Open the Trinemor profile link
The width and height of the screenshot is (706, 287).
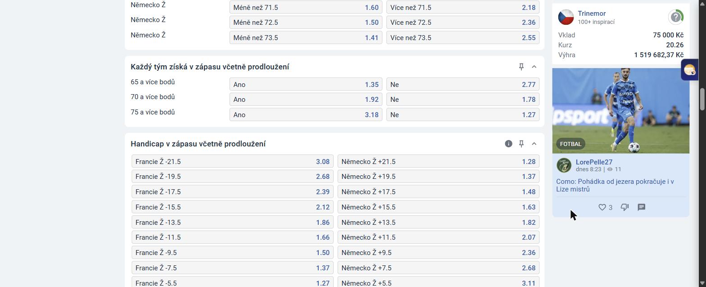pos(592,14)
